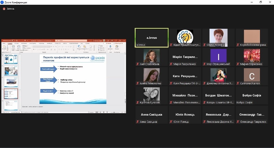The width and height of the screenshot is (274, 148).
Task: Click the Zoom logo in the title bar
Action: tap(3, 2)
